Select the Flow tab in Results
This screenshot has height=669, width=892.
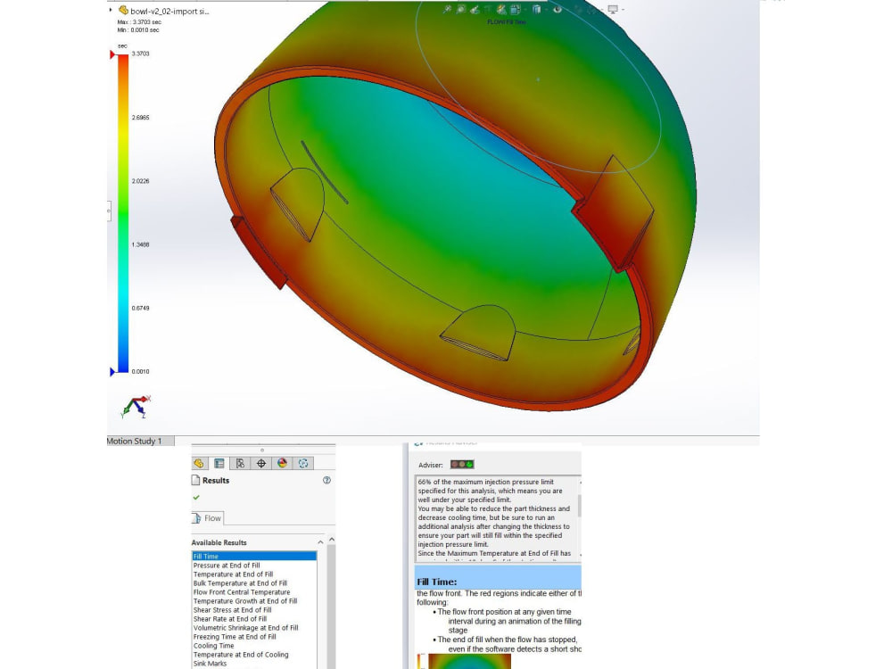tap(207, 518)
